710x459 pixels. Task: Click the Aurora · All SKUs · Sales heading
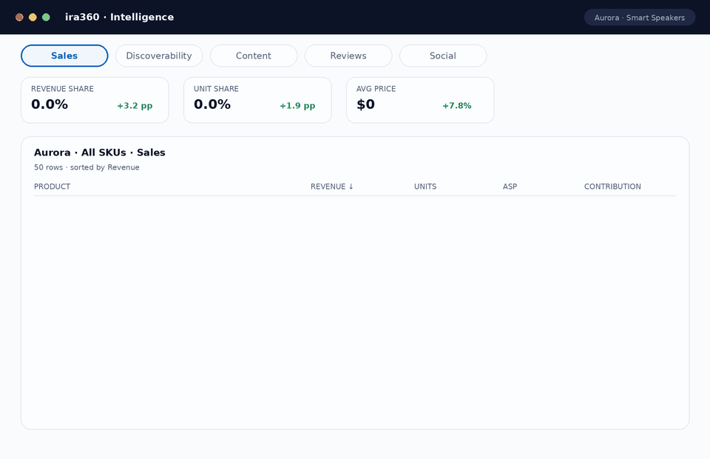coord(100,153)
